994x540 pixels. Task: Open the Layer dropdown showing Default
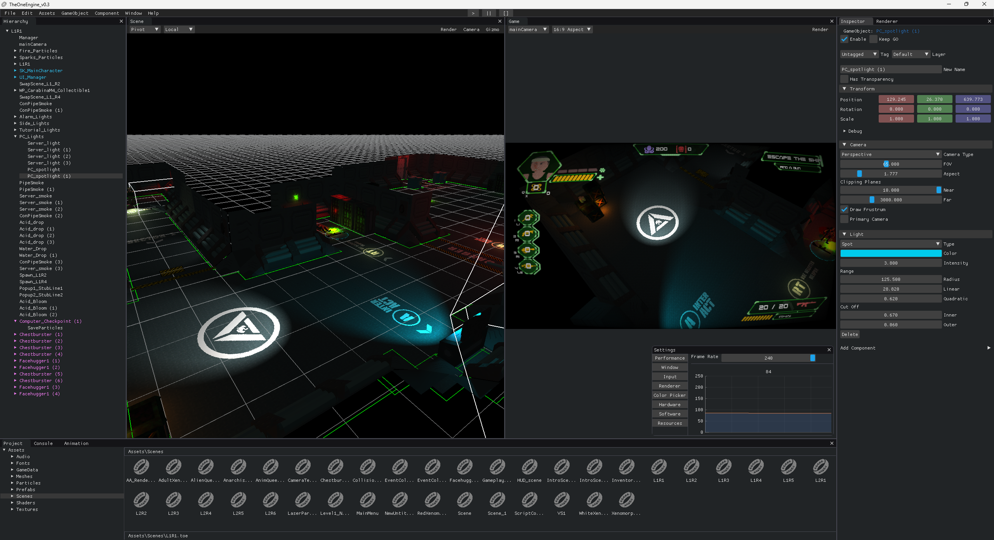click(x=911, y=54)
